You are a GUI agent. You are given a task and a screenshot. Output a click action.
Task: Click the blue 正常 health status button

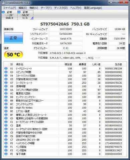[x=13, y=38]
